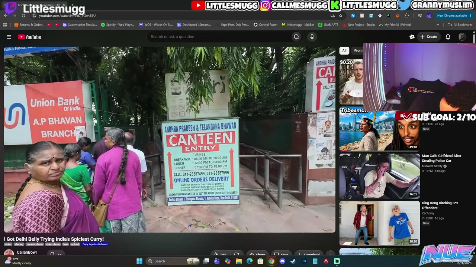Image resolution: width=476 pixels, height=267 pixels.
Task: Click the 'I Got Delhi Belly' video title
Action: pyautogui.click(x=54, y=239)
